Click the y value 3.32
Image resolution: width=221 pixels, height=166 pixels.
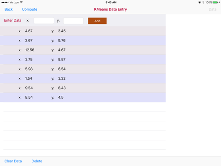coord(62,78)
